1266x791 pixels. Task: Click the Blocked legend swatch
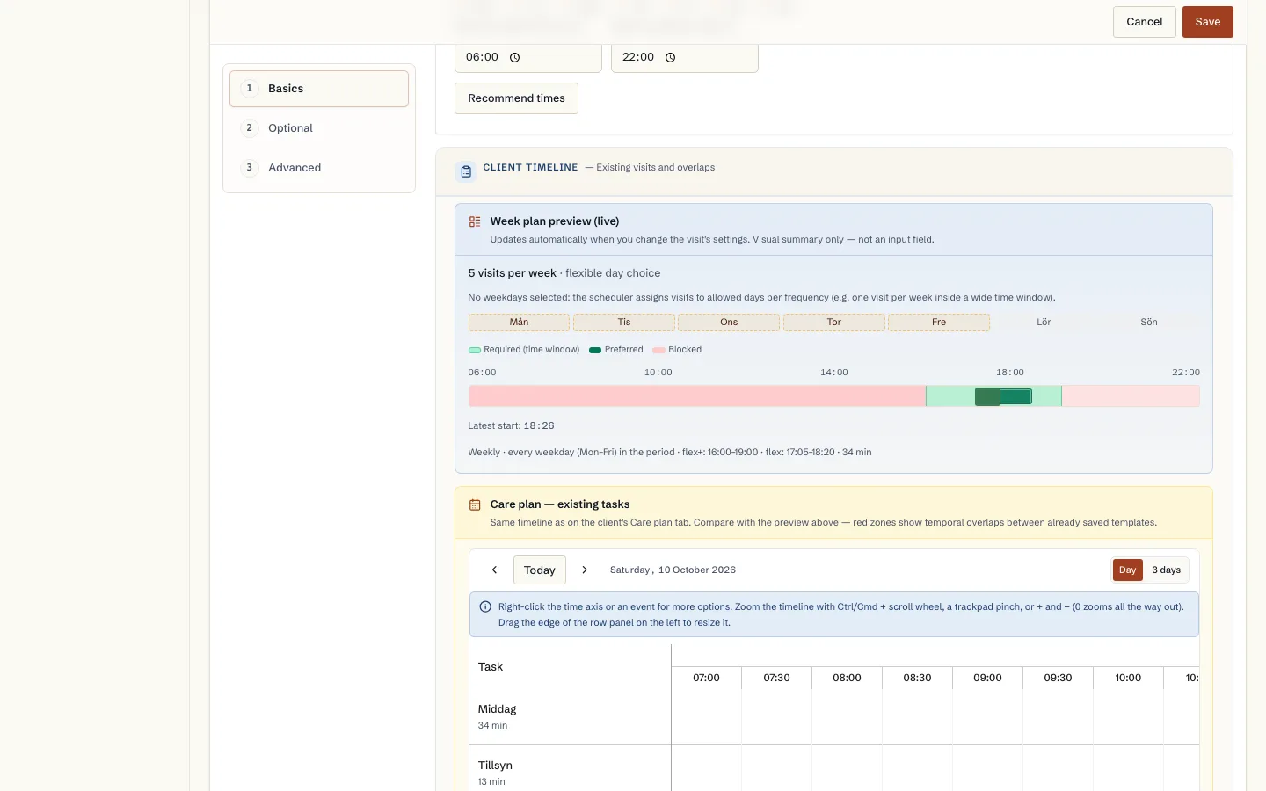[x=658, y=350]
